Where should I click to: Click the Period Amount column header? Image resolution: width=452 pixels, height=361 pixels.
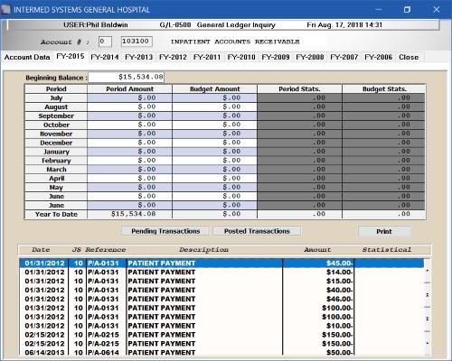pyautogui.click(x=129, y=89)
